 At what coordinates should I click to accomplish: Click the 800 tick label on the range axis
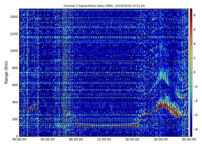click(x=15, y=68)
